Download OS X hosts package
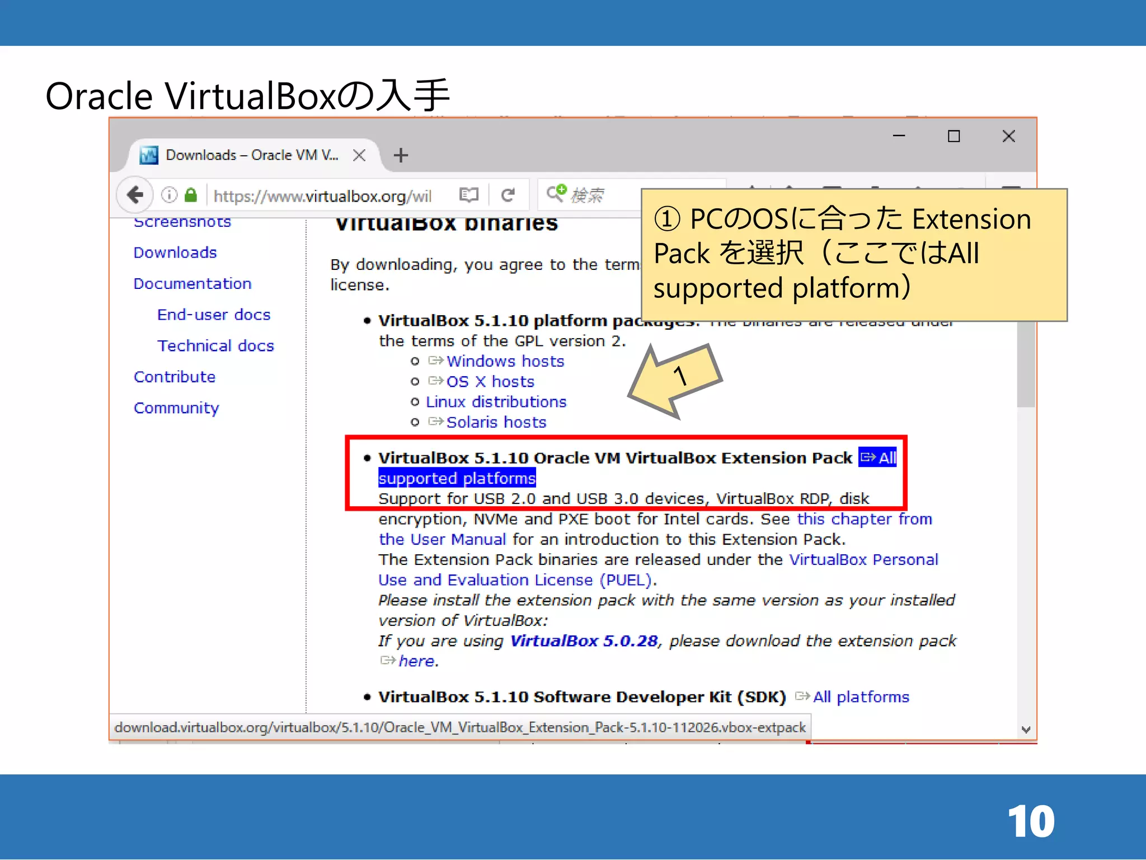 (490, 381)
